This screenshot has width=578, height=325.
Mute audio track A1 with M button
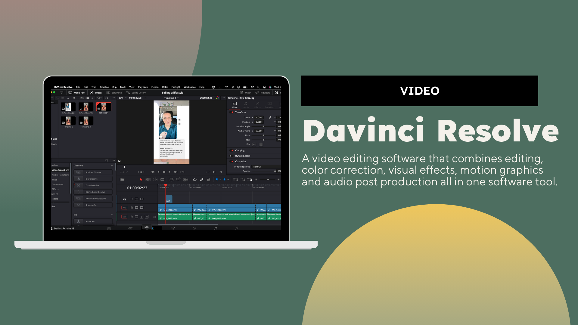click(147, 217)
